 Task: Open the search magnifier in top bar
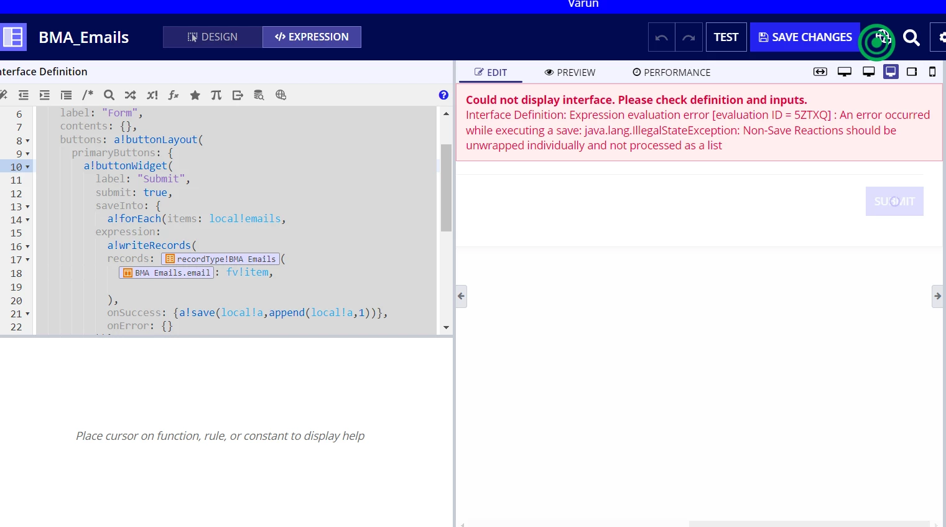pos(911,37)
